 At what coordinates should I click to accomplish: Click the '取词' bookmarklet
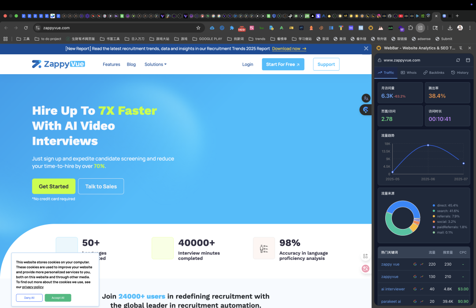[323, 39]
